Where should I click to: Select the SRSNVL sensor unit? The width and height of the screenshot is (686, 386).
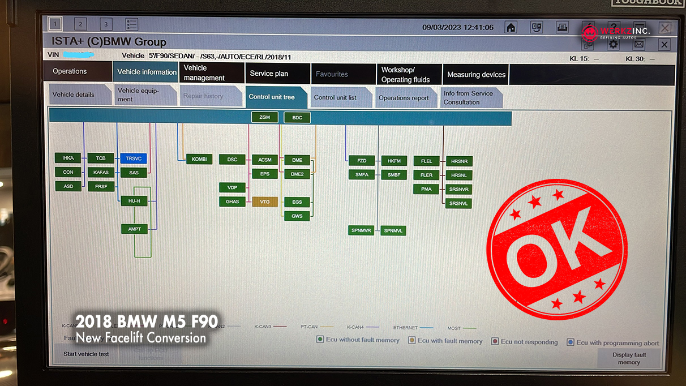click(x=459, y=204)
